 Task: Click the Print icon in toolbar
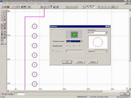click(x=22, y=7)
